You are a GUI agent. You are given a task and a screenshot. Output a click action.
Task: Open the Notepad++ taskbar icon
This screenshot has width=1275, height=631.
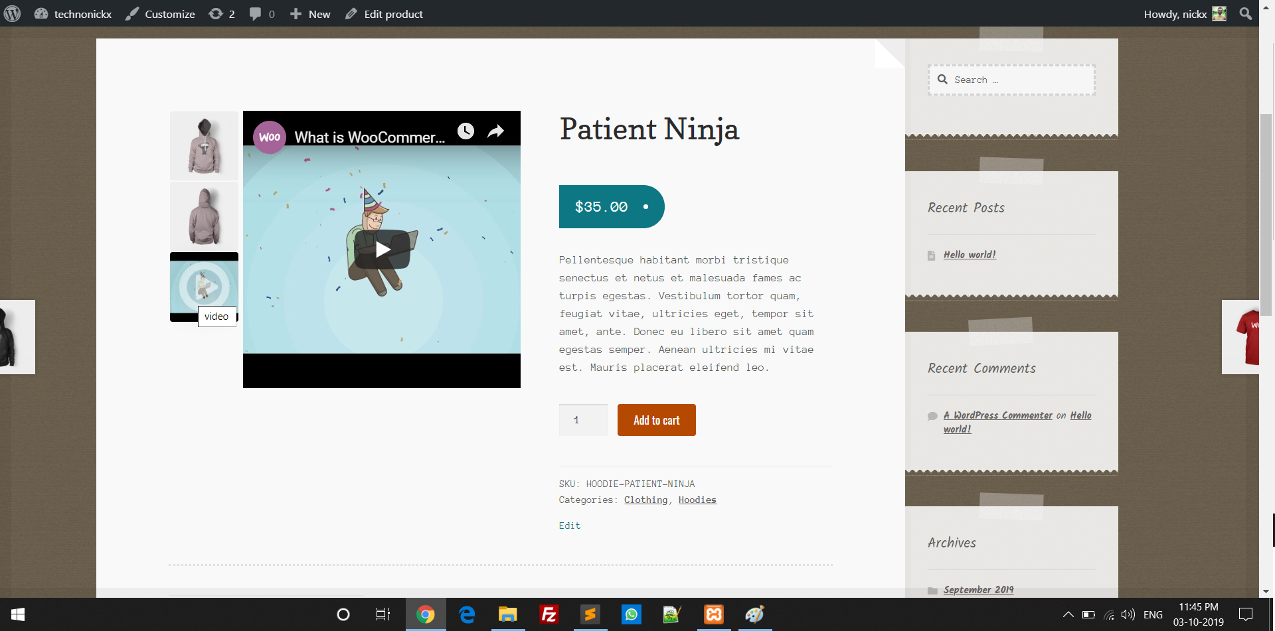[x=672, y=614]
